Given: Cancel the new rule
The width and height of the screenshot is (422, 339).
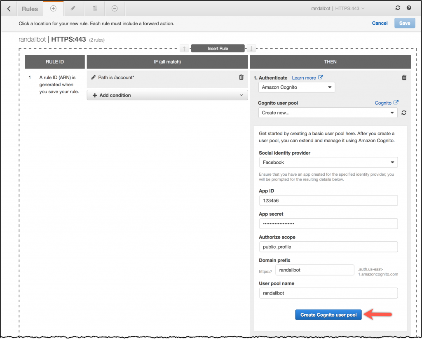Looking at the screenshot, I should [x=380, y=23].
